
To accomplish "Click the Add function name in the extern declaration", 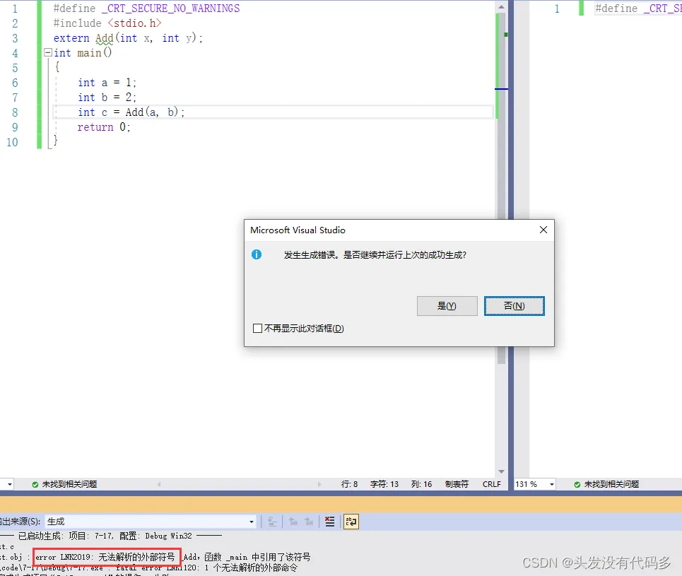I will [105, 38].
